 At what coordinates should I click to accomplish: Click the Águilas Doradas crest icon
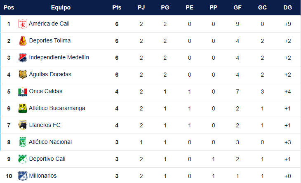[x=23, y=75]
